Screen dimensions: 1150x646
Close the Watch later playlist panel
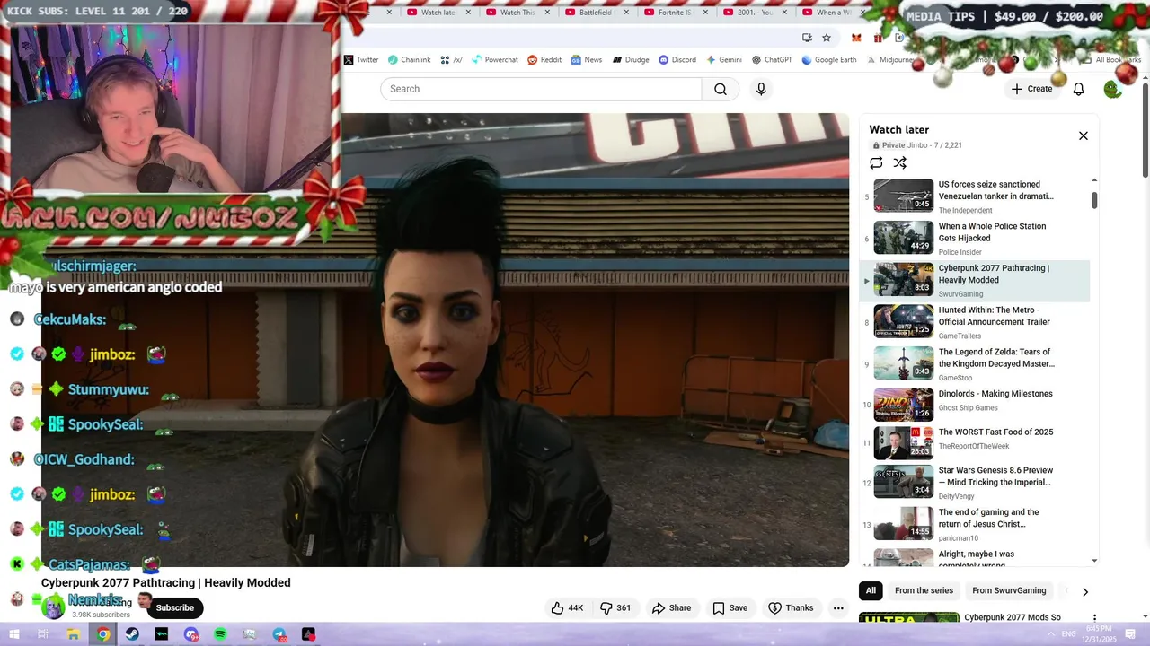click(x=1083, y=135)
